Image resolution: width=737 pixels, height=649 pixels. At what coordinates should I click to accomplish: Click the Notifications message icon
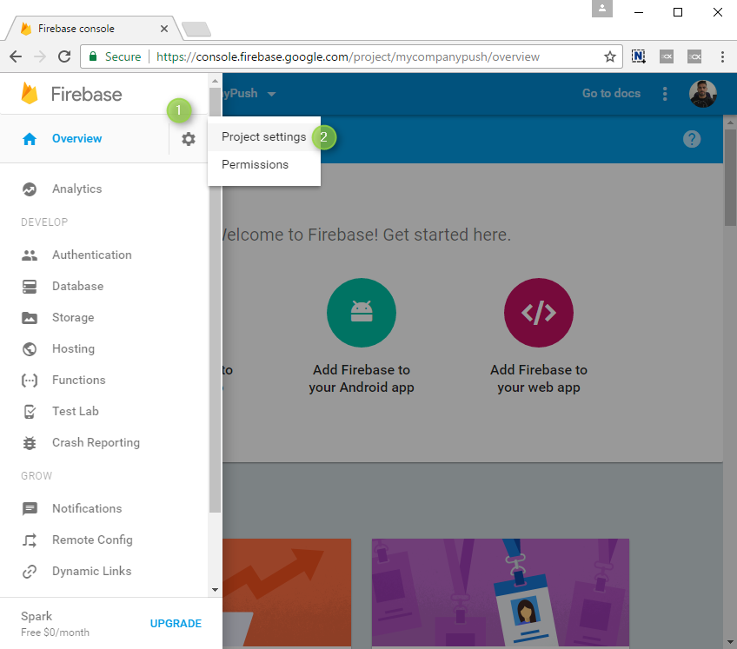click(30, 508)
